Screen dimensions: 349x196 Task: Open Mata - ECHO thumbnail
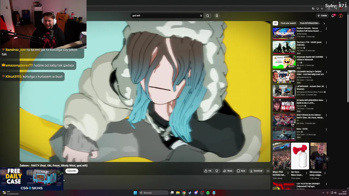point(284,134)
